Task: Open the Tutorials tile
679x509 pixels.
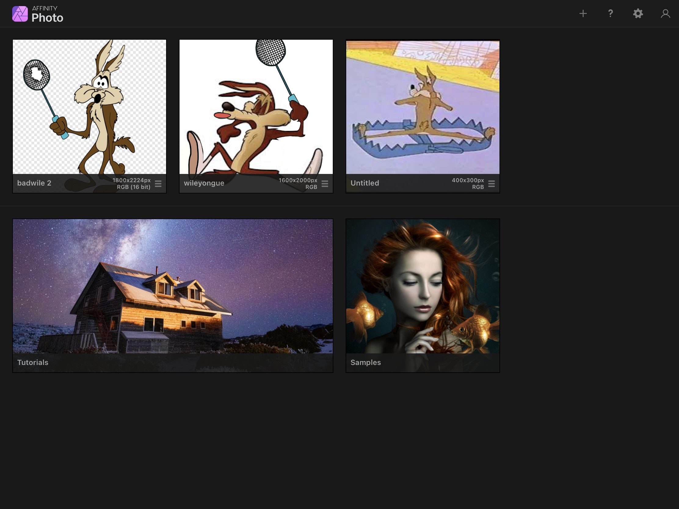Action: [173, 295]
